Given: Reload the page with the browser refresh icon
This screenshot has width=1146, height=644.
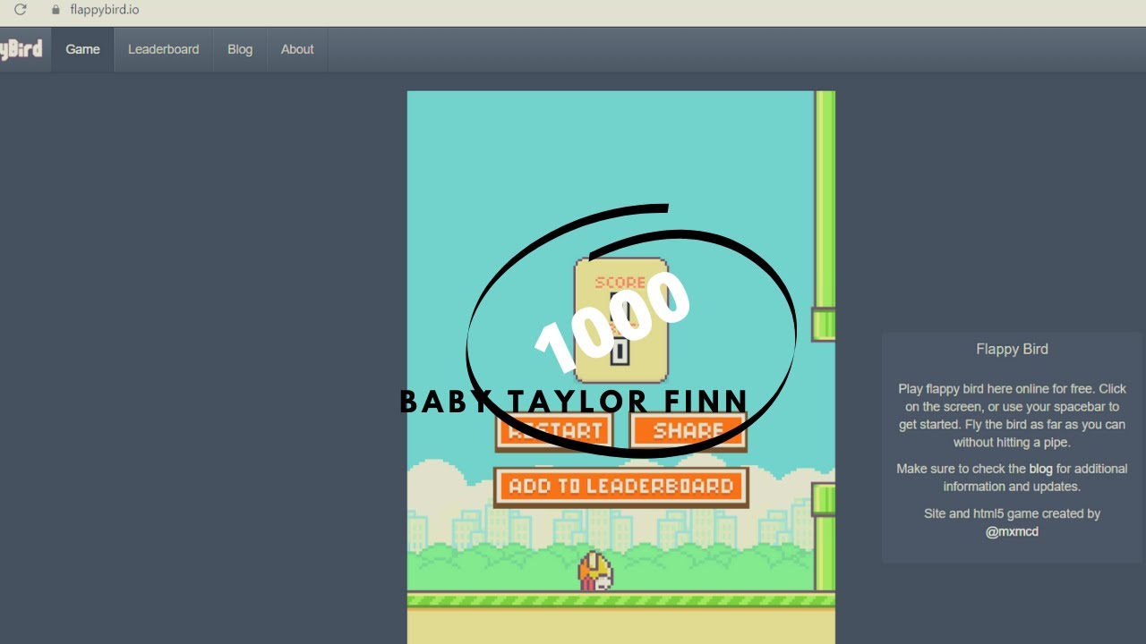Looking at the screenshot, I should point(21,10).
